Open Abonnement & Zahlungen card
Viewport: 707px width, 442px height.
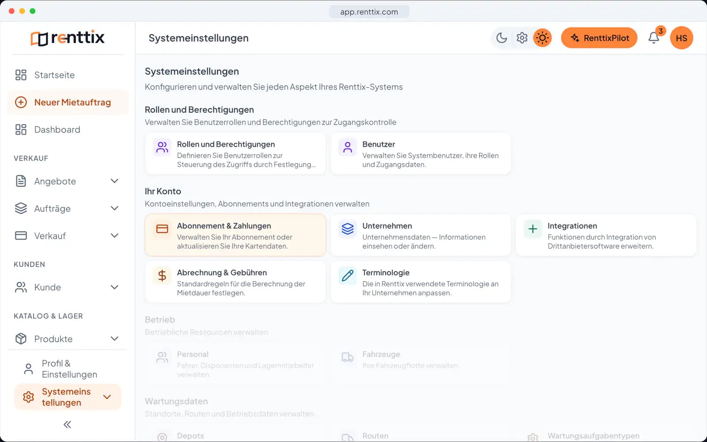(236, 235)
